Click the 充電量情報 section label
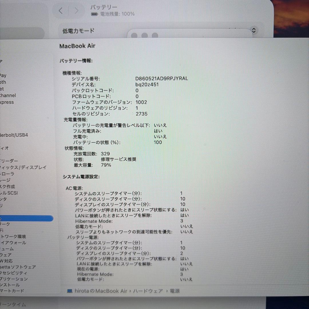This screenshot has width=309, height=309. pos(76,120)
